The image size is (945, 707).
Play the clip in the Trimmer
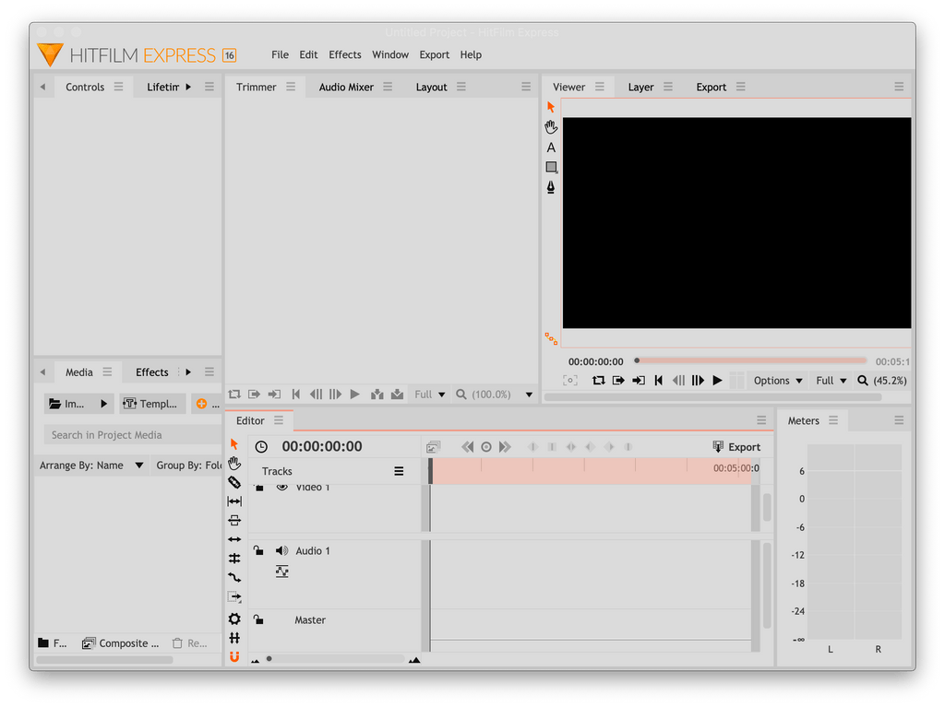tap(355, 395)
